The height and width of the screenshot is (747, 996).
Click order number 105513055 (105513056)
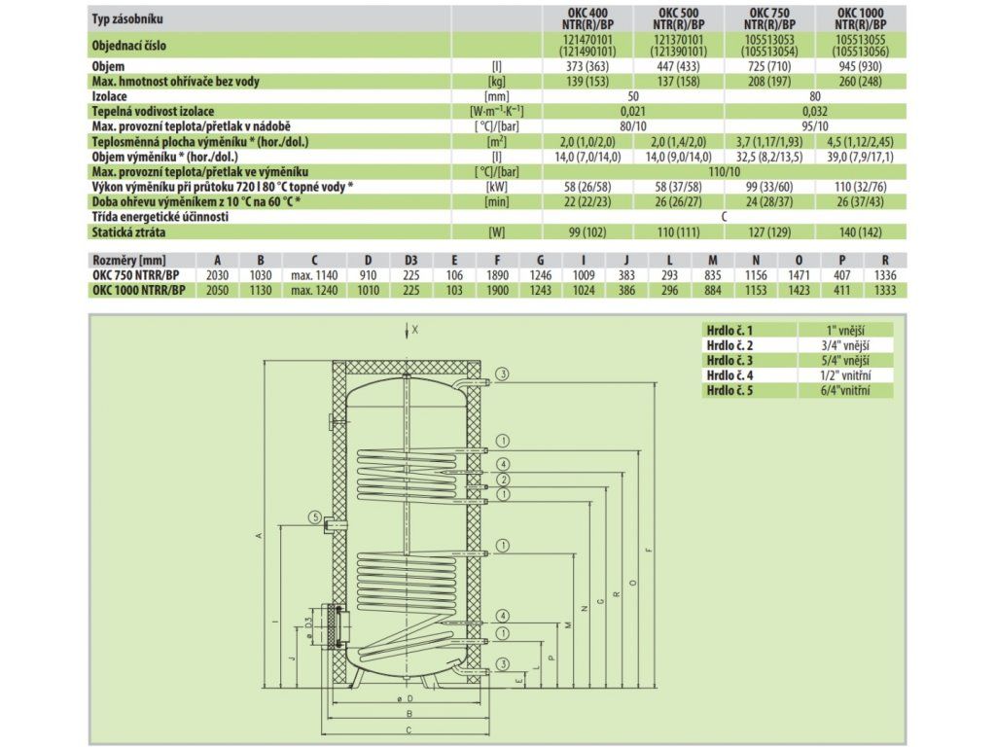click(860, 46)
